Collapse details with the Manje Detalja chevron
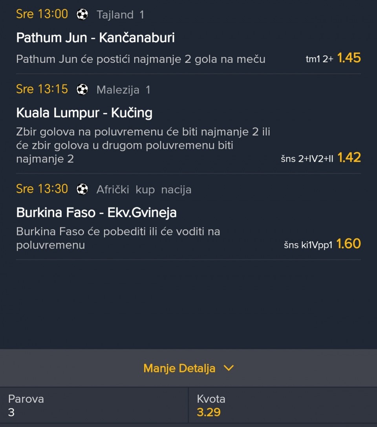 pos(228,368)
